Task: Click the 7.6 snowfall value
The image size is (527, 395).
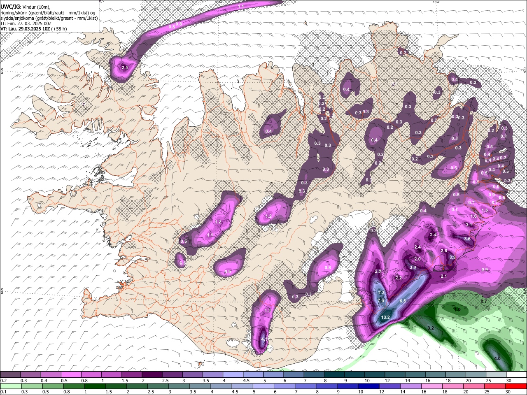Action: tap(381, 300)
